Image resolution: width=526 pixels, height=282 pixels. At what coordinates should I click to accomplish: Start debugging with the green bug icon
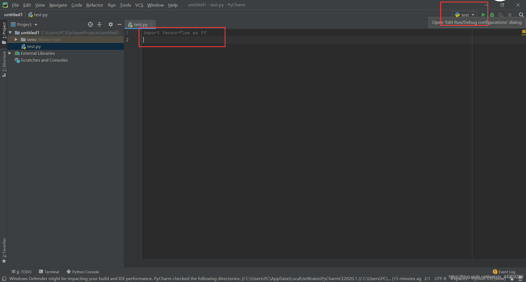[492, 15]
